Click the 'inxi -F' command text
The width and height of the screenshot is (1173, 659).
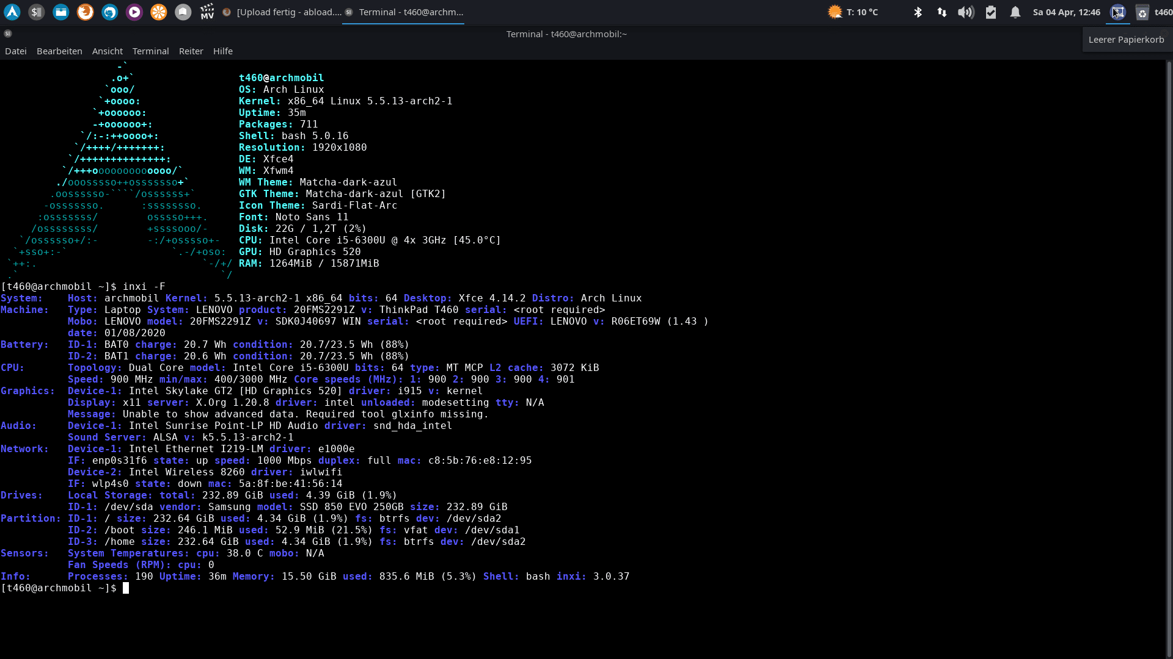point(144,286)
